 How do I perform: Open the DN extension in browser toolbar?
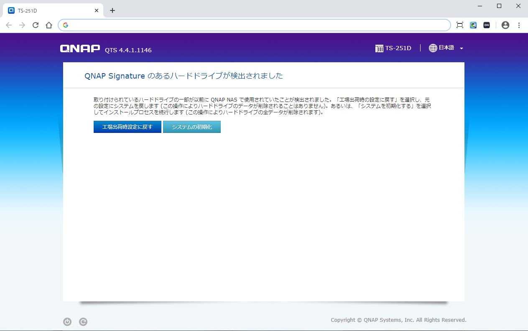pyautogui.click(x=487, y=25)
